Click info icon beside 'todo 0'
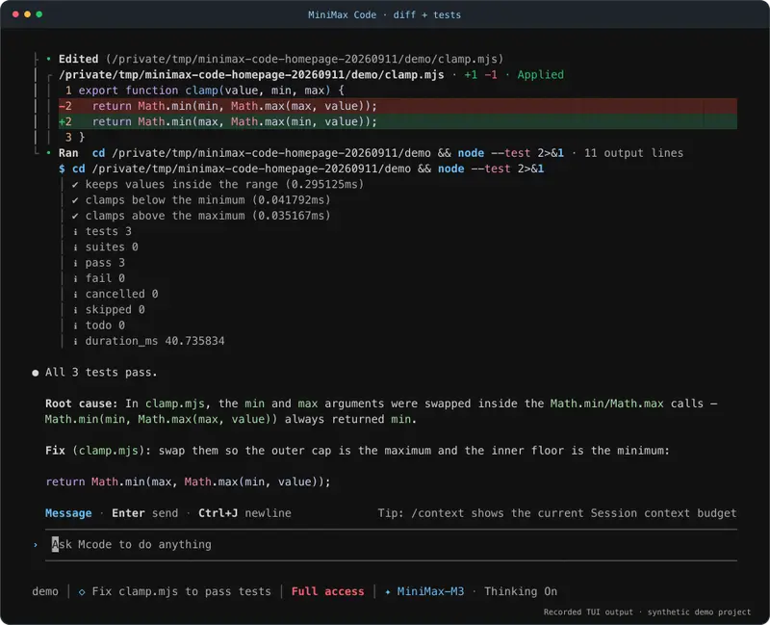 click(75, 326)
